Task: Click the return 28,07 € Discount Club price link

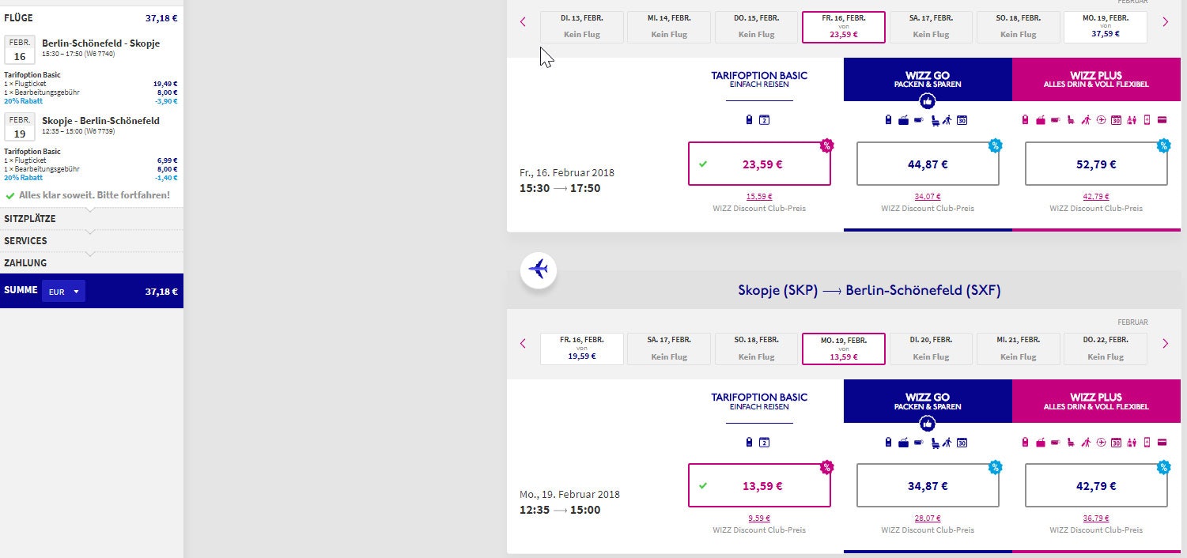Action: (x=928, y=518)
